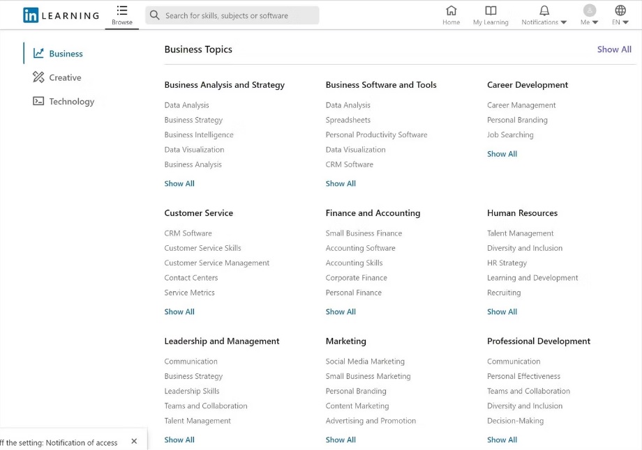The image size is (642, 450).
Task: Open Personal Productivity Software topic
Action: [376, 135]
